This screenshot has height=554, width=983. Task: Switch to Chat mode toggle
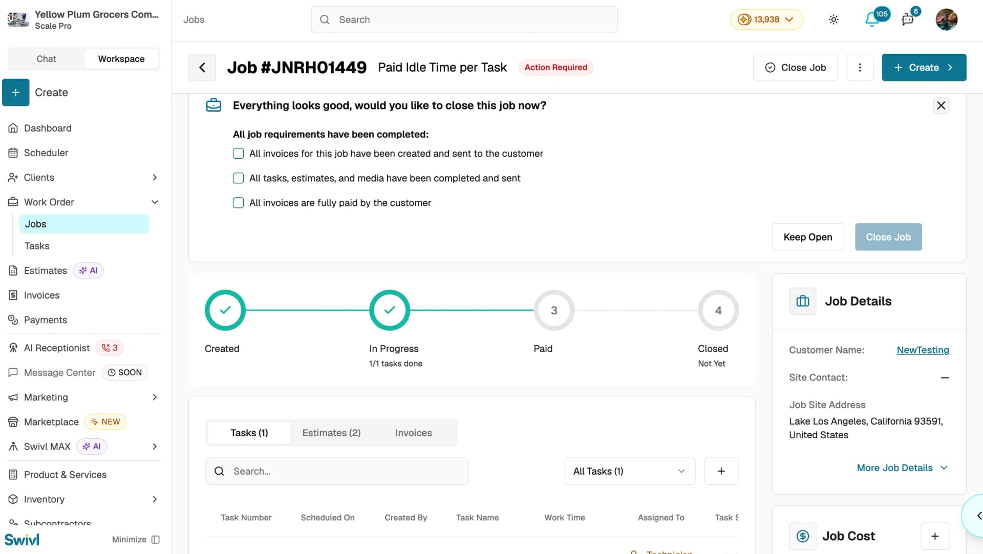point(46,59)
